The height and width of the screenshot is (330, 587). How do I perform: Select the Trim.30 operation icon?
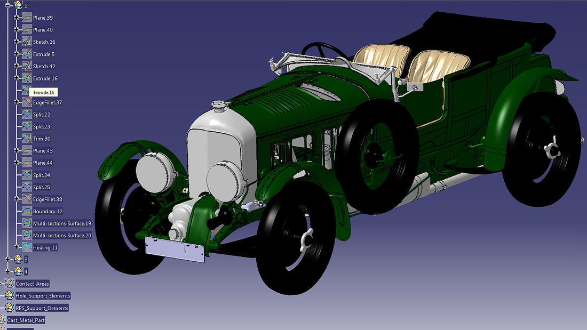coord(27,138)
